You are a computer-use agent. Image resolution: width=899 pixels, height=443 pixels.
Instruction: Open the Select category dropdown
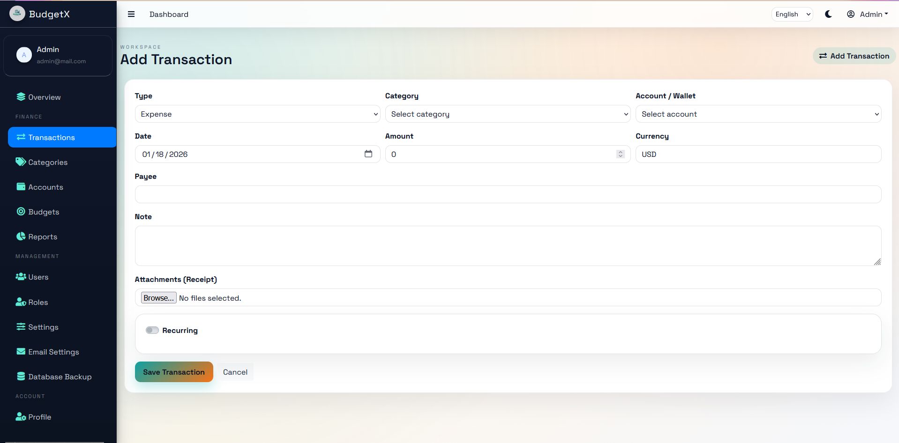click(508, 114)
